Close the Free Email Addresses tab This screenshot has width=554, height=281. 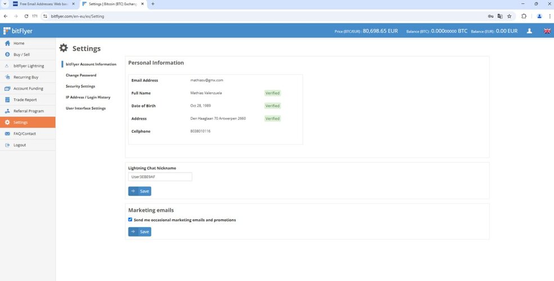[73, 4]
